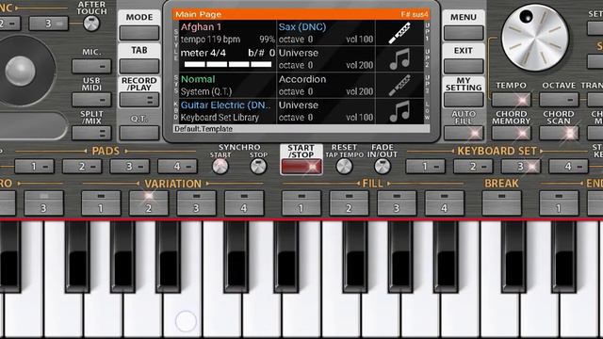Click the tempo beat indicator bar

pyautogui.click(x=228, y=65)
